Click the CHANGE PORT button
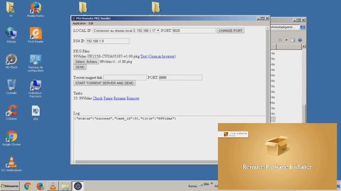The height and width of the screenshot is (191, 341). point(230,31)
